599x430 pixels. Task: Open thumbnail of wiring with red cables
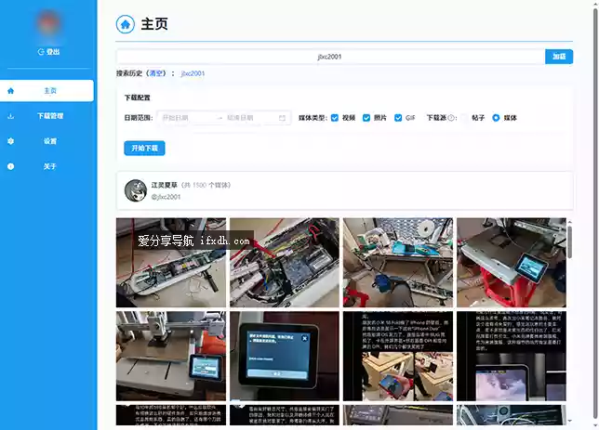285,263
